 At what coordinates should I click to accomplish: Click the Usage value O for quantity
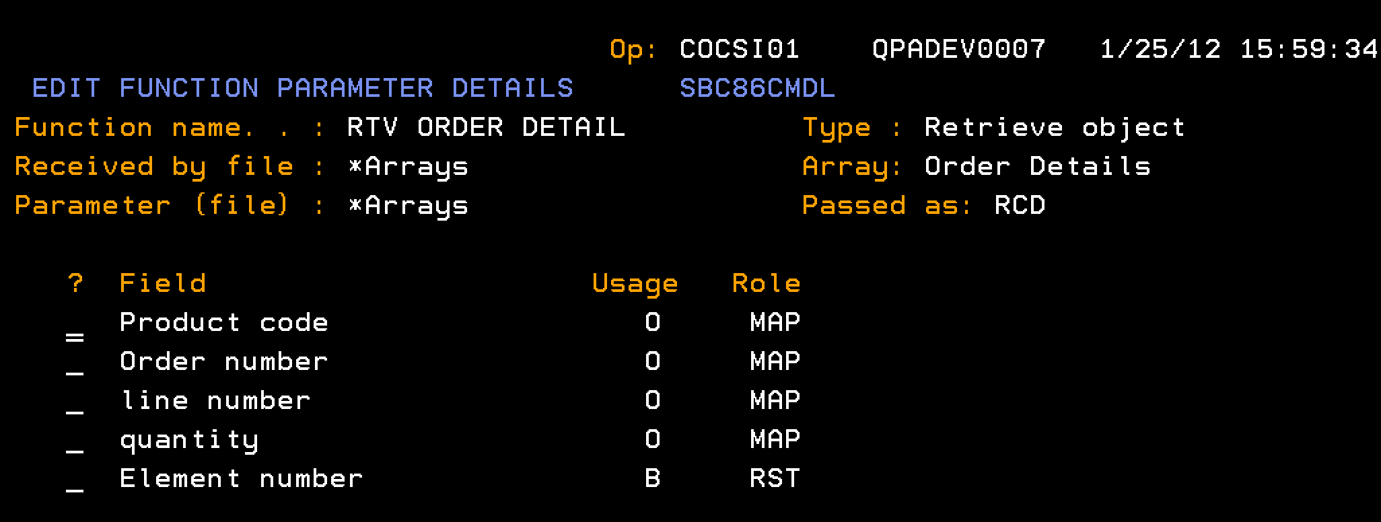coord(652,440)
